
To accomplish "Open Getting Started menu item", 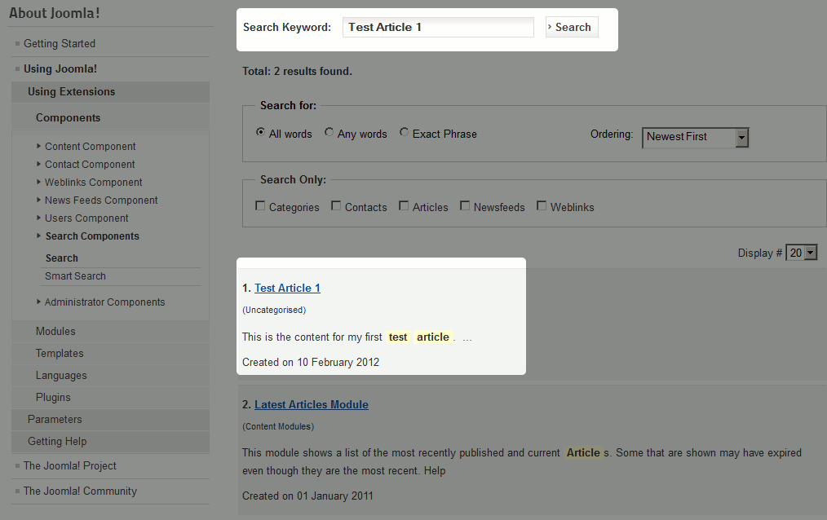I will pyautogui.click(x=59, y=44).
